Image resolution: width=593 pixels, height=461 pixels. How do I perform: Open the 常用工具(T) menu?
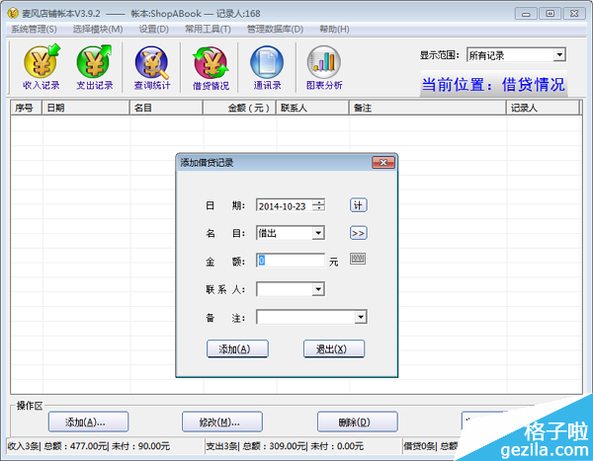point(208,30)
